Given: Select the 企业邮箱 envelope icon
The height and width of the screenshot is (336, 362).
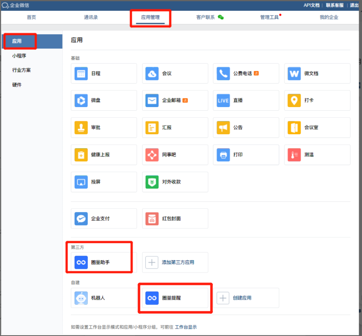Looking at the screenshot, I should 152,100.
